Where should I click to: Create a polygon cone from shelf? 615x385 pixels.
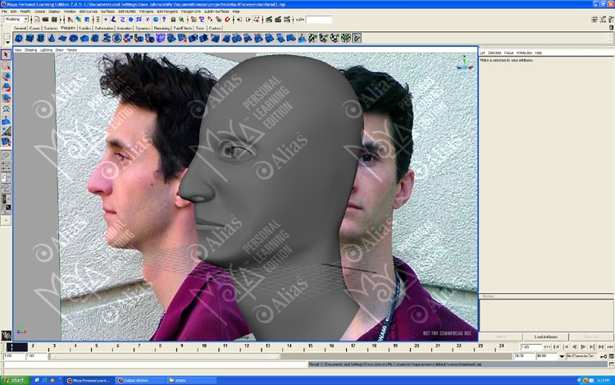pyautogui.click(x=52, y=38)
